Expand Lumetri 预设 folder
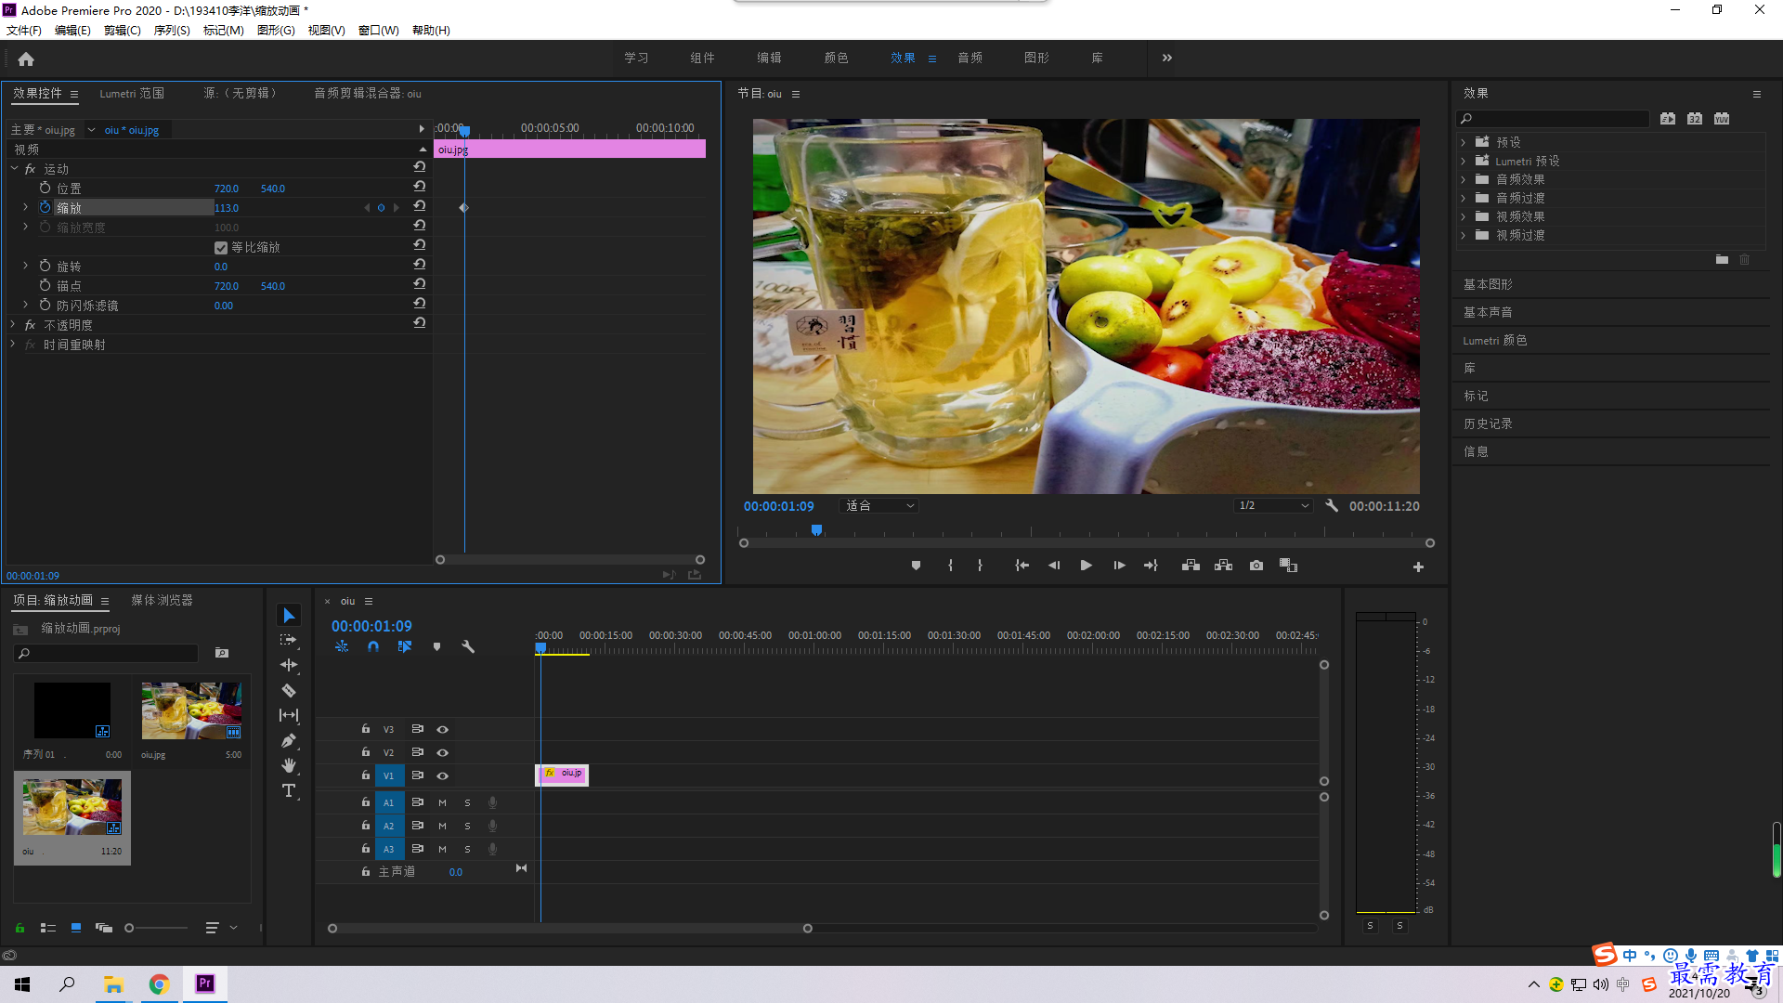The image size is (1783, 1003). coord(1464,161)
